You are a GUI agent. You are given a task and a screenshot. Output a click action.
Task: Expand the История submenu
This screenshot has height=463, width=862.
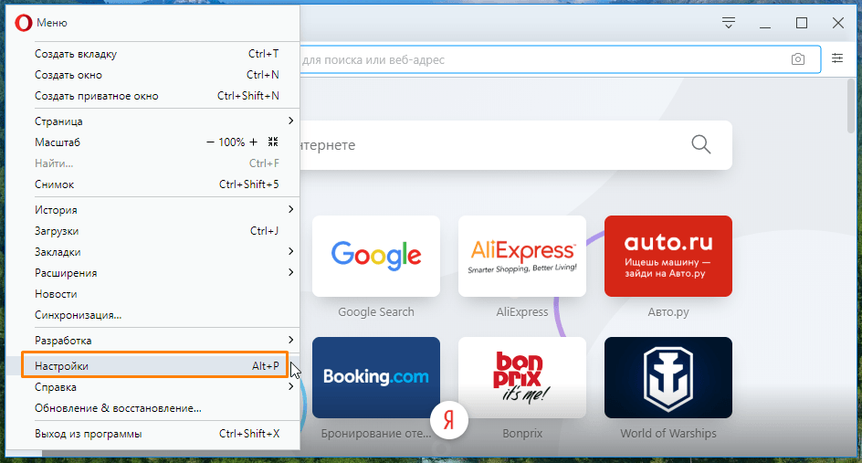pos(152,209)
